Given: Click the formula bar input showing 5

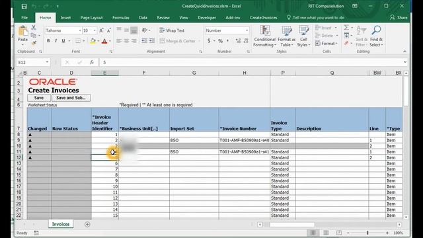Looking at the screenshot, I should click(251, 62).
